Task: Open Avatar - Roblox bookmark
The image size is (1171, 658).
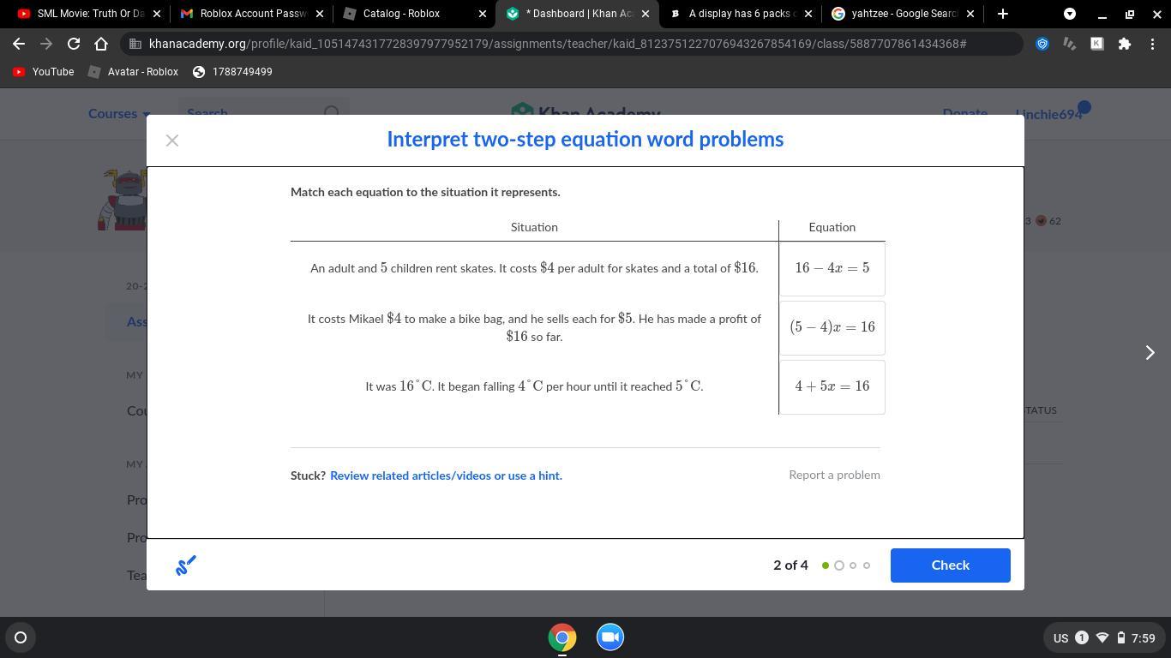Action: tap(133, 72)
